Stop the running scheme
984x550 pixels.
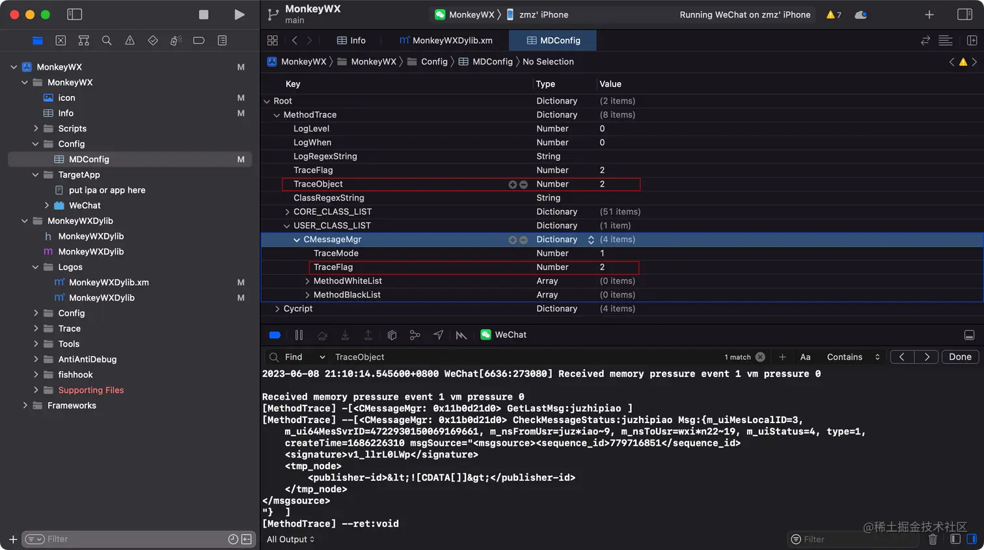tap(204, 14)
